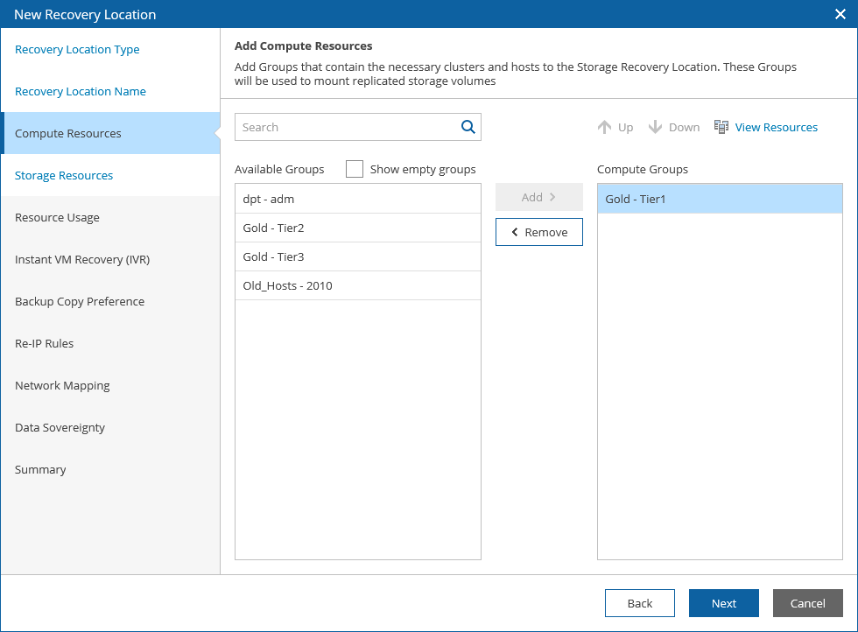The image size is (858, 632).
Task: Choose Old_Hosts - 2010 group
Action: [357, 286]
